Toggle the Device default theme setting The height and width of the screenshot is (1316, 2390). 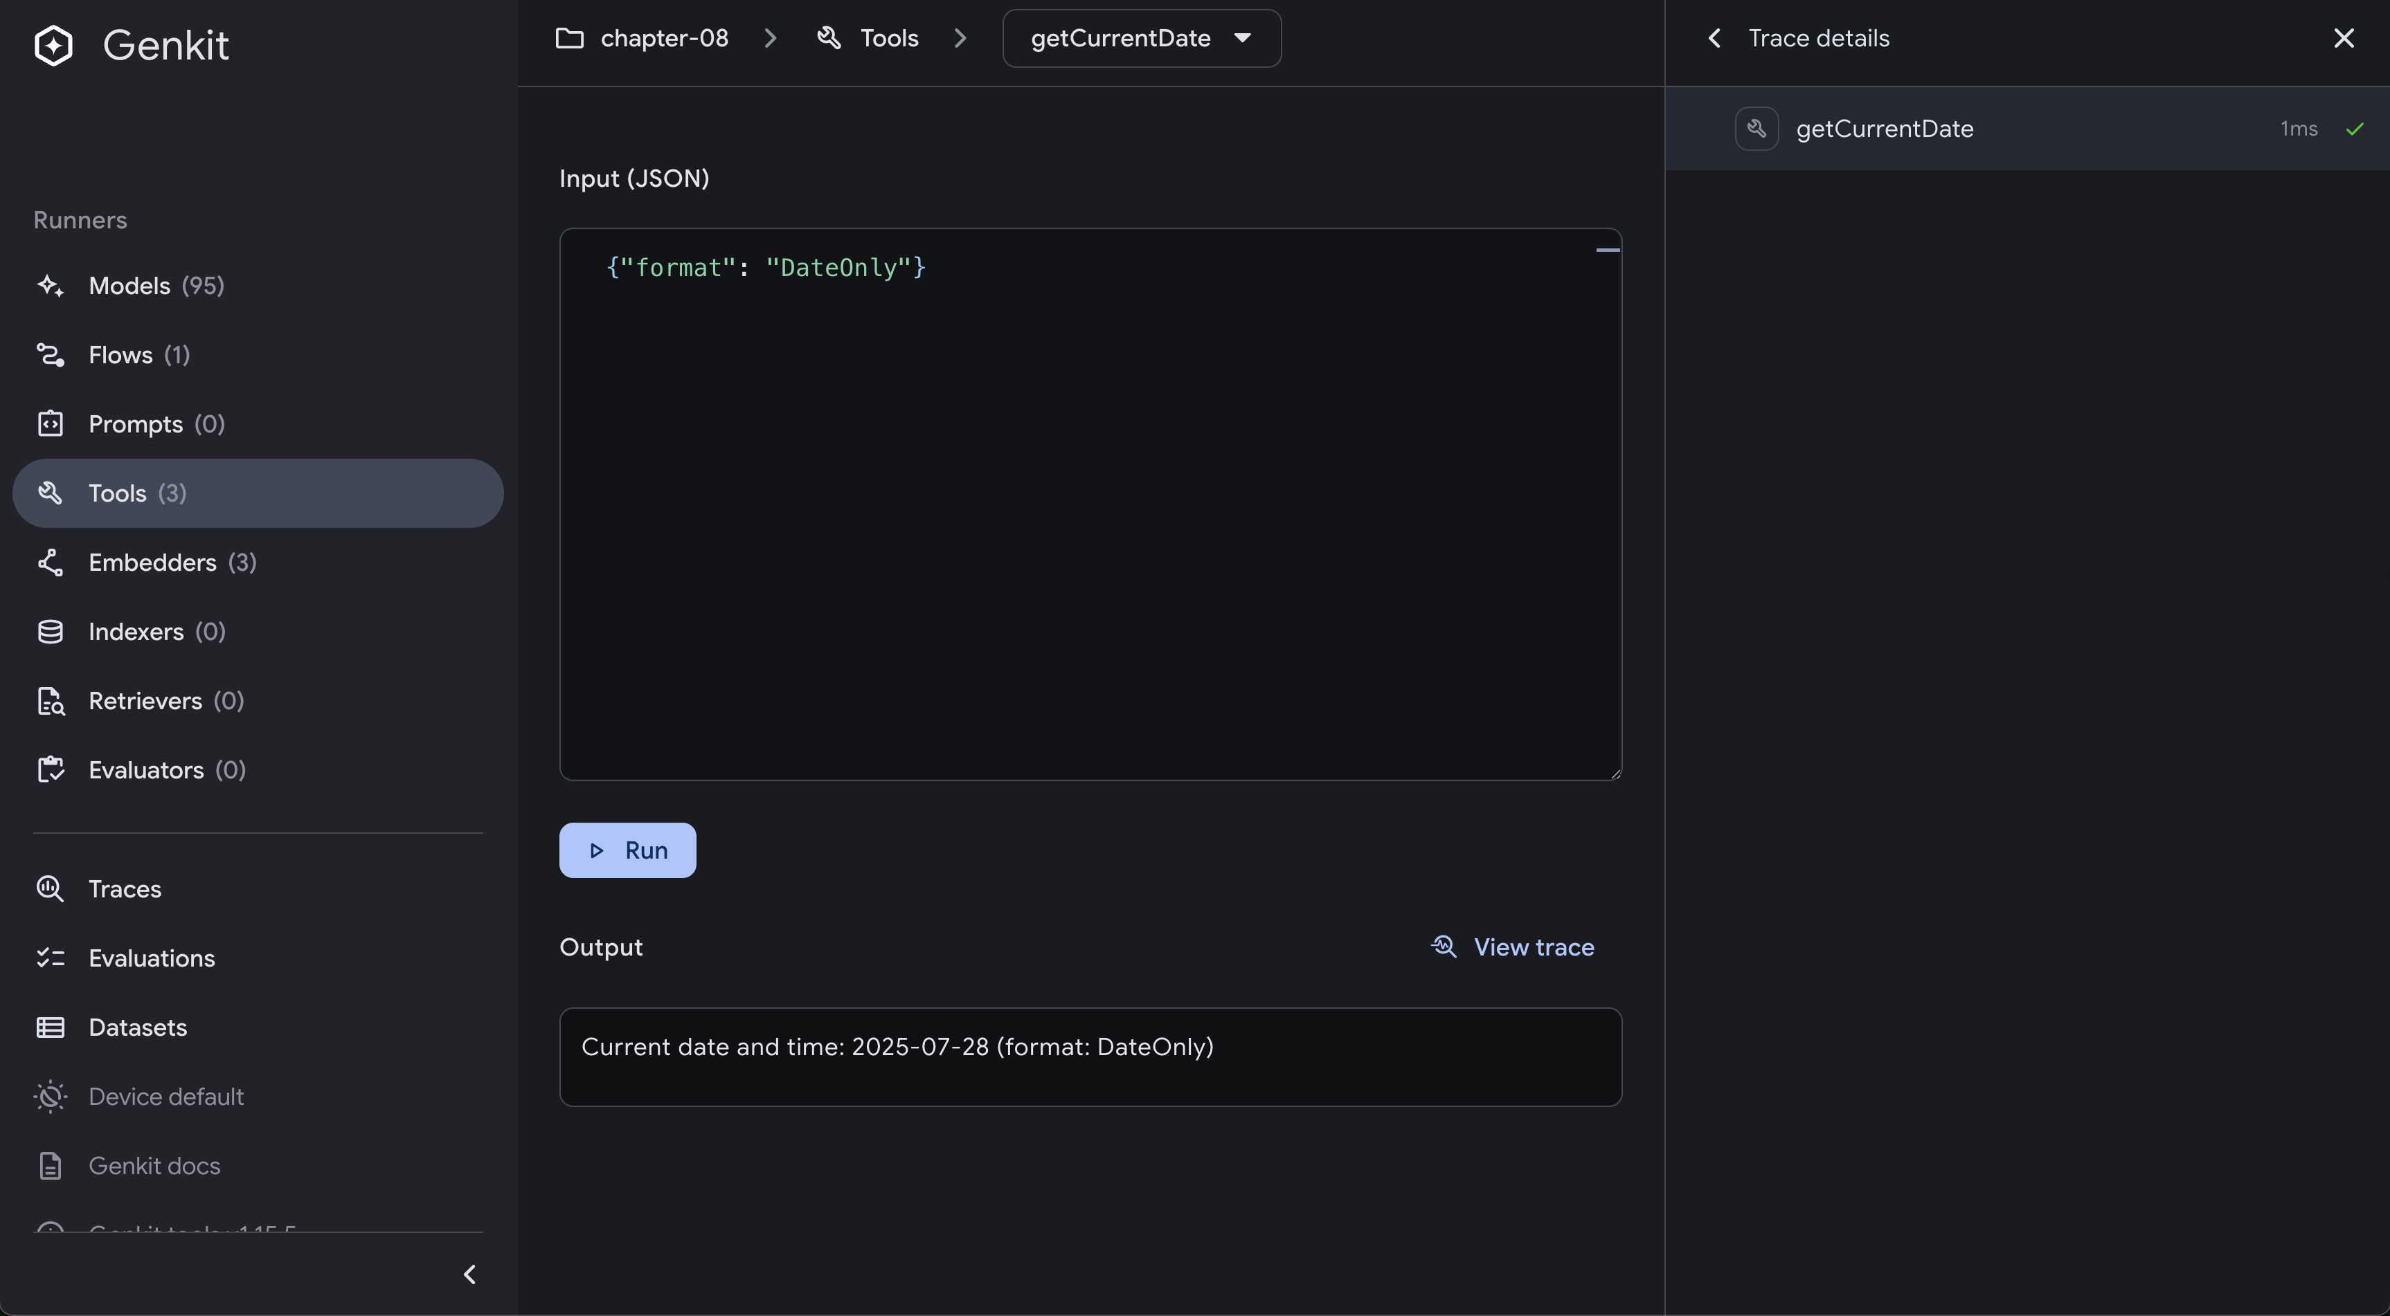258,1096
